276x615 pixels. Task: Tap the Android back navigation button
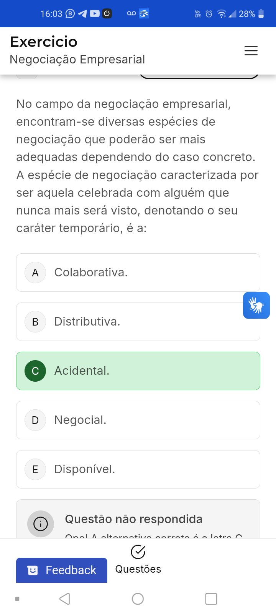tap(65, 598)
